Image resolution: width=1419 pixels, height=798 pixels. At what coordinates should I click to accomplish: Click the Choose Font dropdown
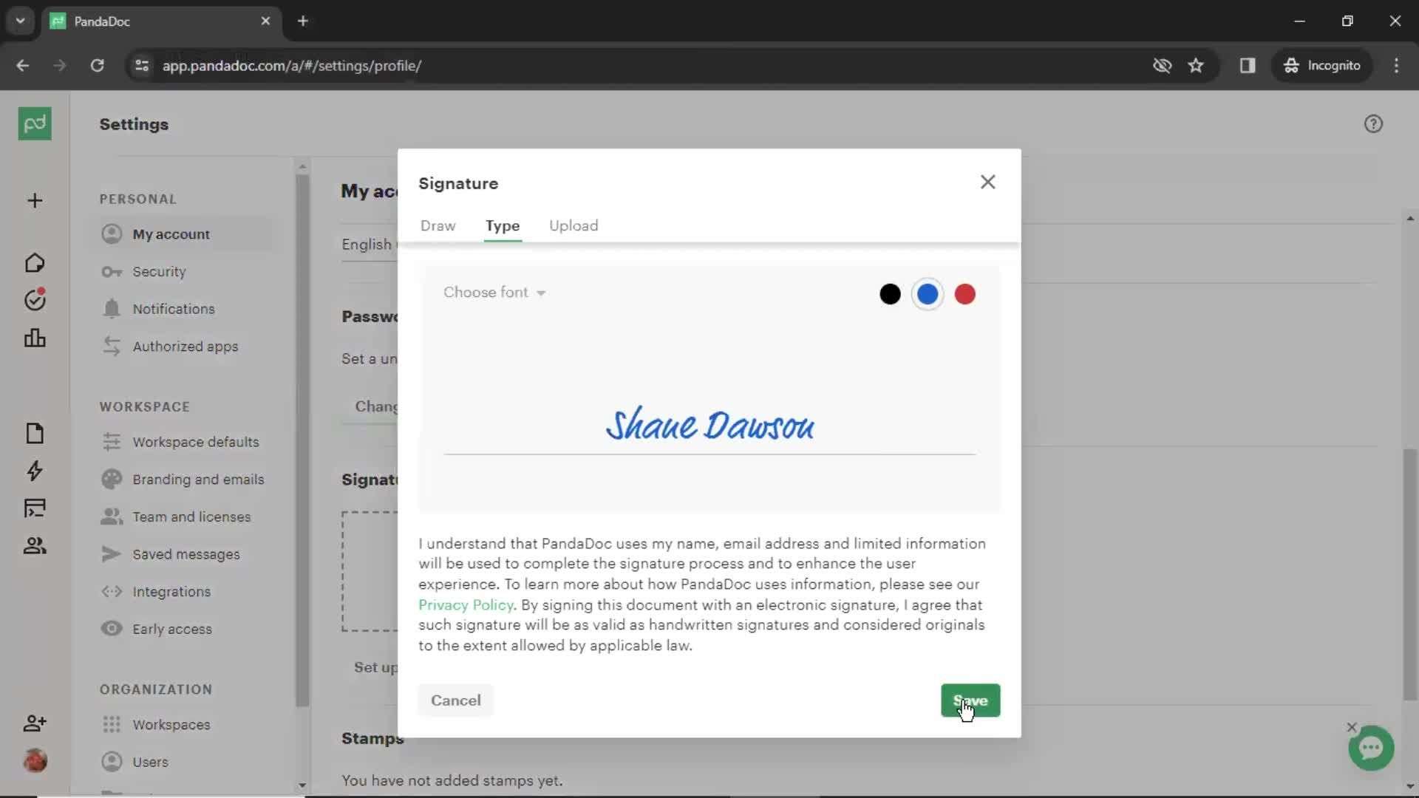(494, 293)
